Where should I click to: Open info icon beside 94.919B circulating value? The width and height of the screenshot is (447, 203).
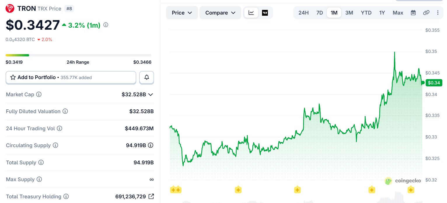click(x=151, y=145)
